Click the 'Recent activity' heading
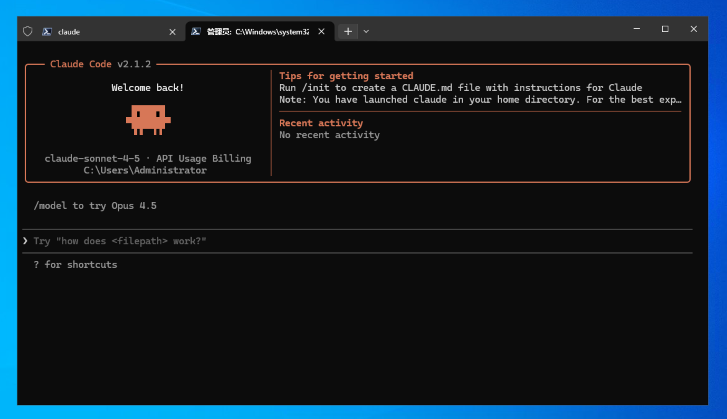Viewport: 727px width, 419px height. tap(321, 123)
